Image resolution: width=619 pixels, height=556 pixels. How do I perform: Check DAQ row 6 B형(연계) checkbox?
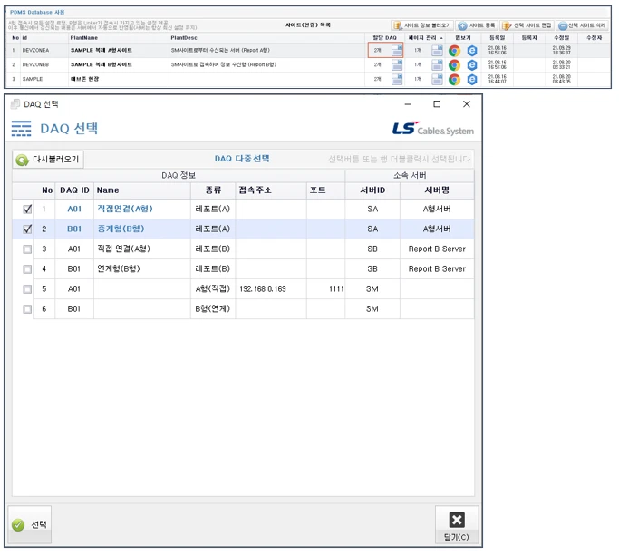[x=27, y=309]
